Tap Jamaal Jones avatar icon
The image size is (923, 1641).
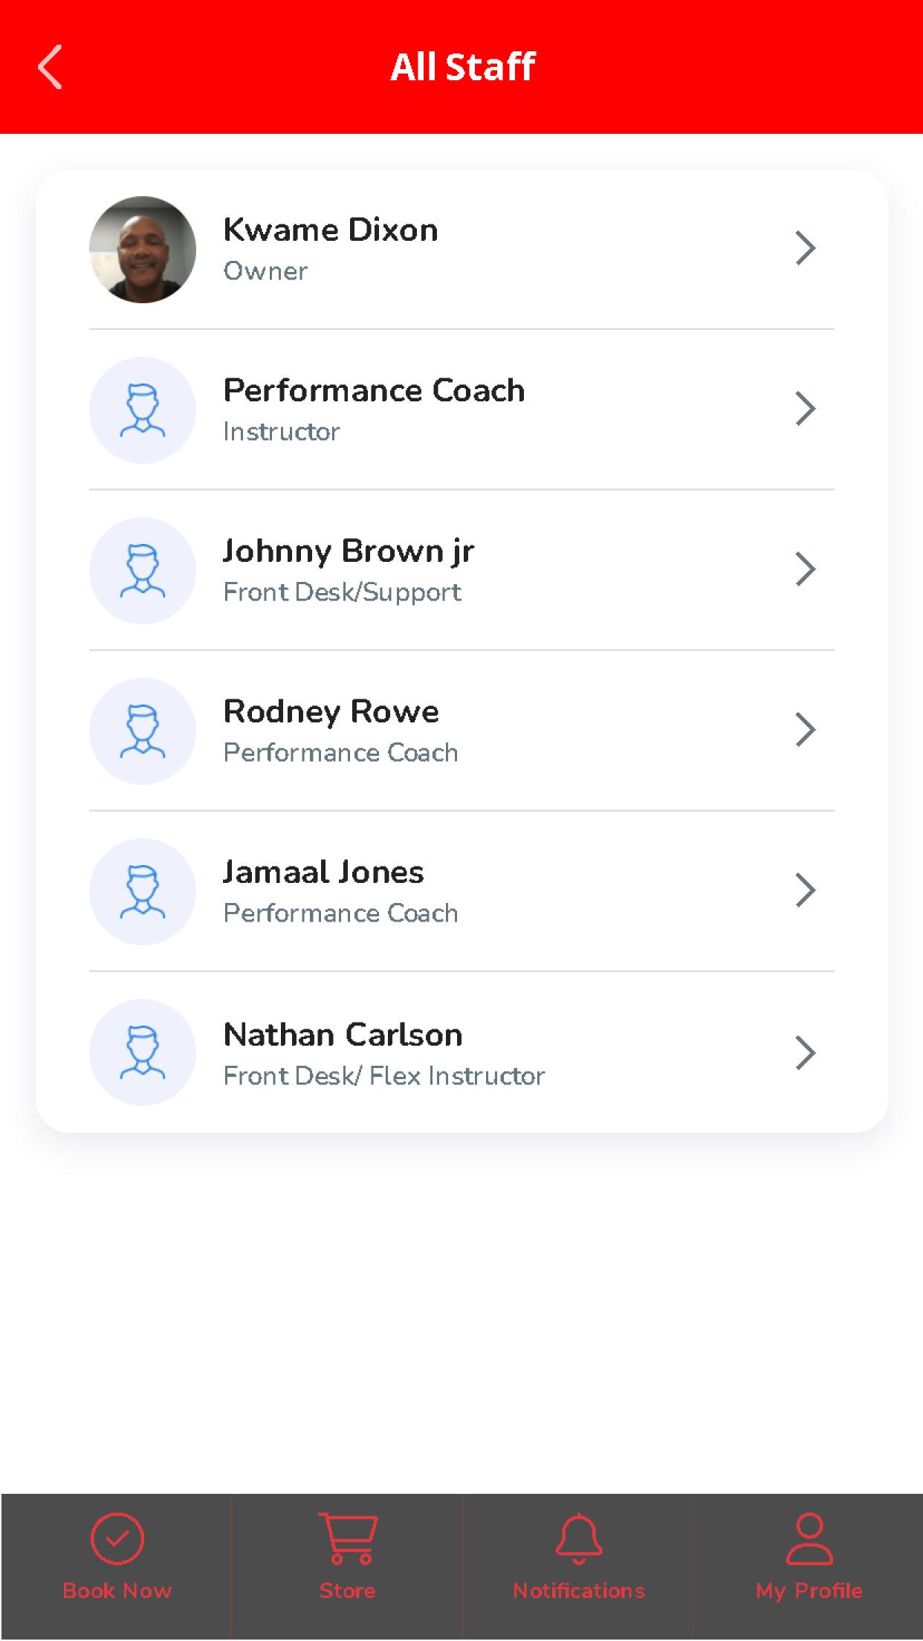[143, 892]
